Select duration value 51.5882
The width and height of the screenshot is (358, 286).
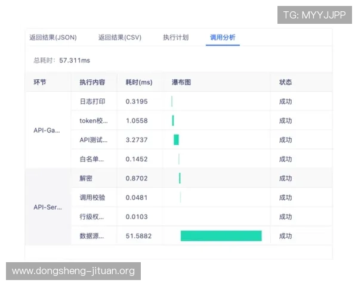138,236
